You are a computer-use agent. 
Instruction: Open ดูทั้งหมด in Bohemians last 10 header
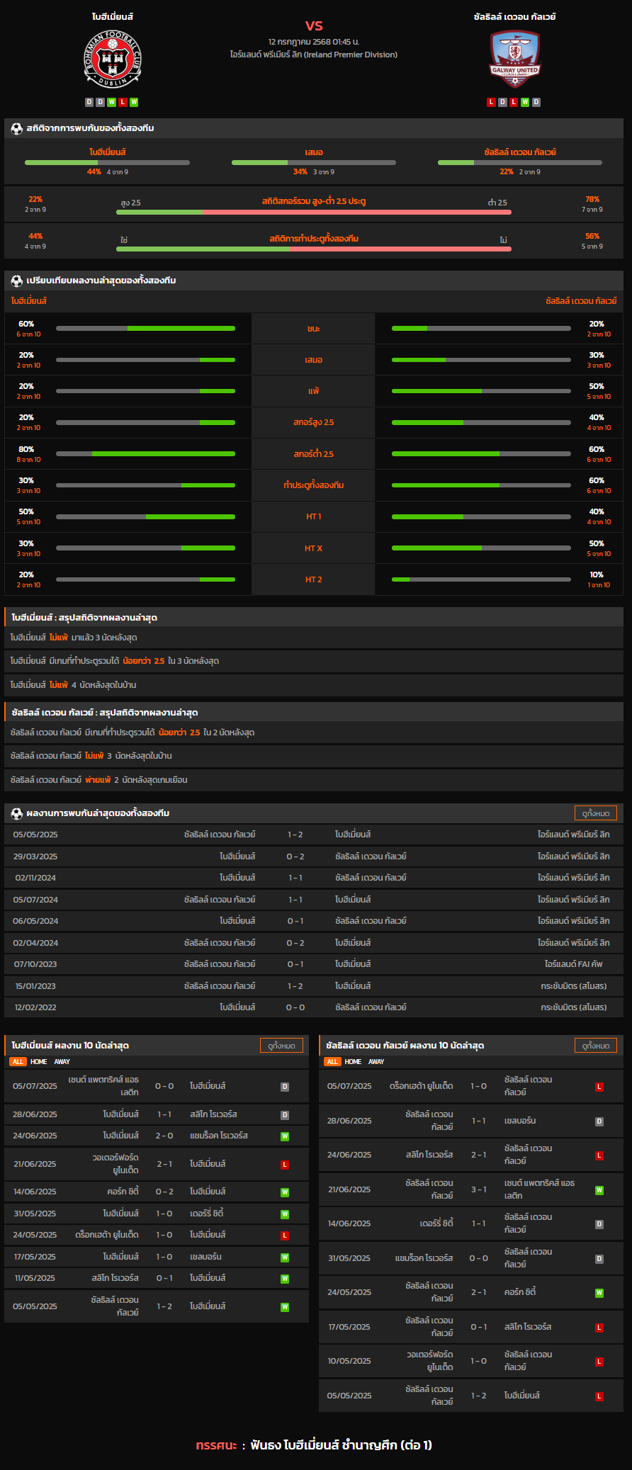(281, 1046)
